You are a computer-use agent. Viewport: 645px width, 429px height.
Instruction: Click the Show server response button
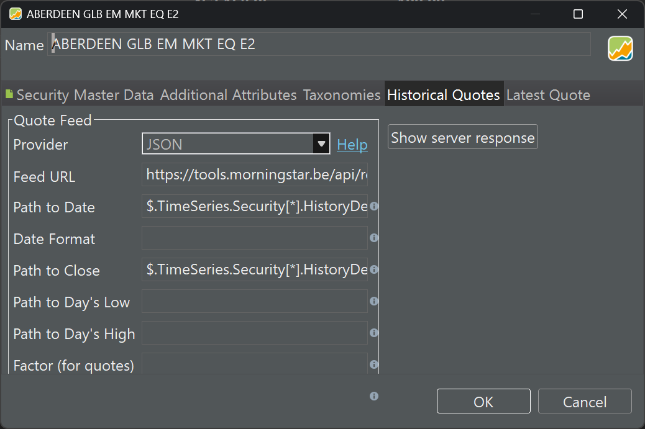pos(463,137)
